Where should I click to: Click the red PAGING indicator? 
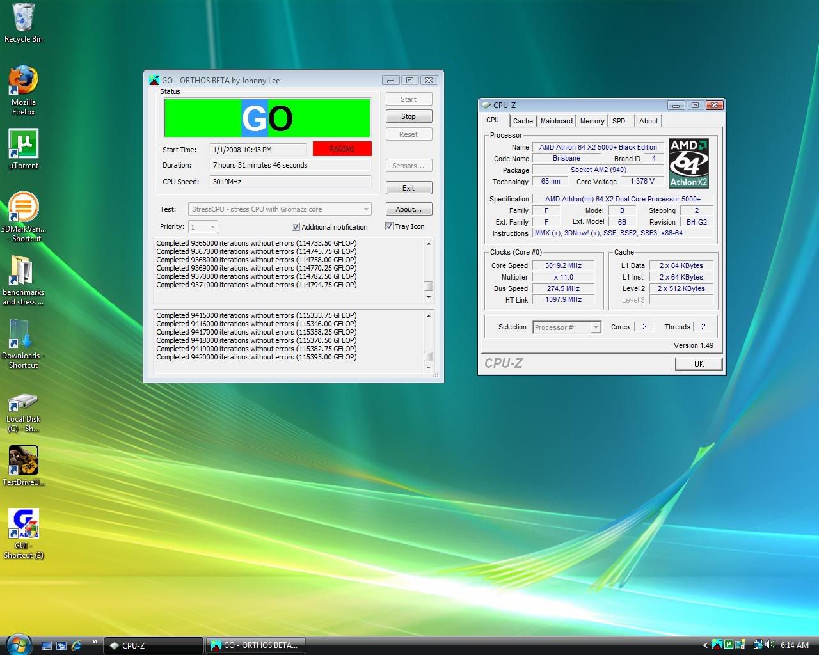[342, 149]
